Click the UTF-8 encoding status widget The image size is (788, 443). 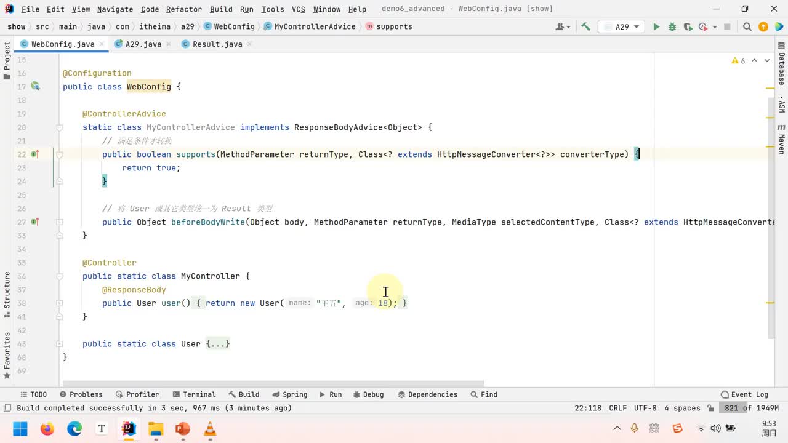pyautogui.click(x=645, y=408)
